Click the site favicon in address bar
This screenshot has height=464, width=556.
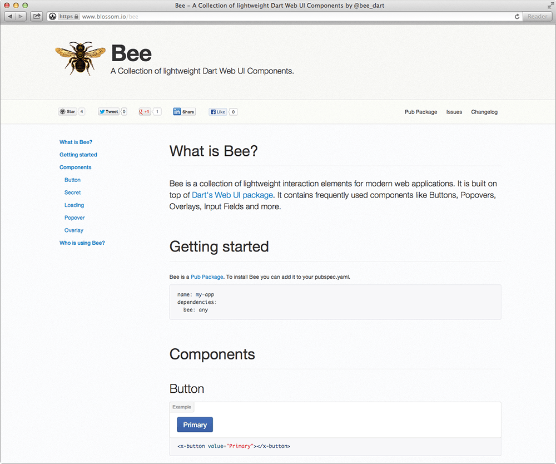[52, 16]
